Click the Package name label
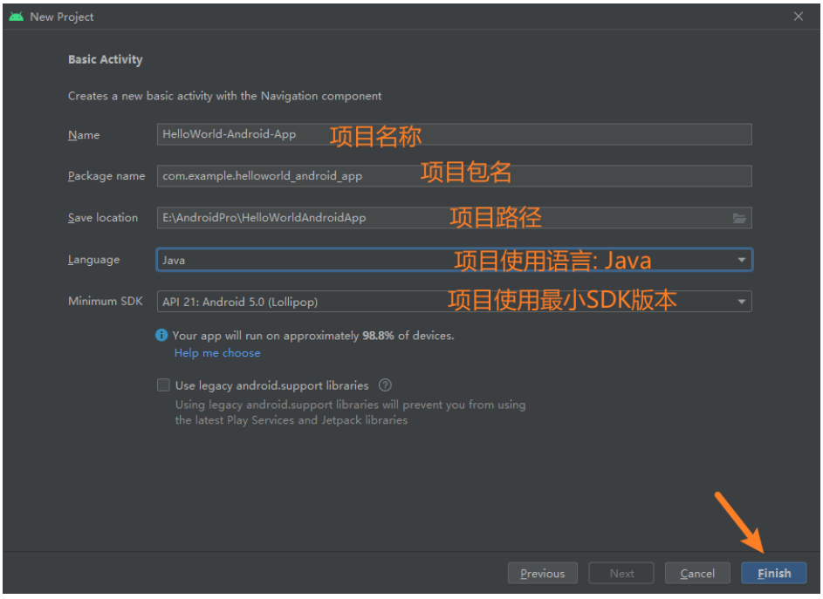The image size is (823, 599). (106, 176)
